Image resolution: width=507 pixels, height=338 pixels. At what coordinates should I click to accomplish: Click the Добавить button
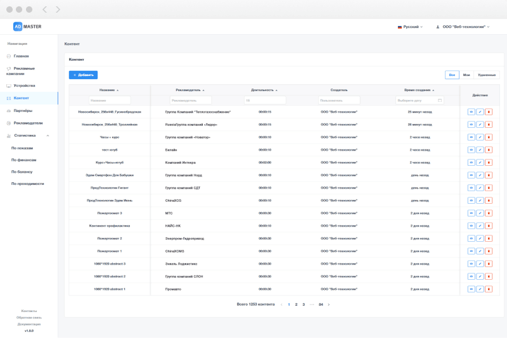83,75
